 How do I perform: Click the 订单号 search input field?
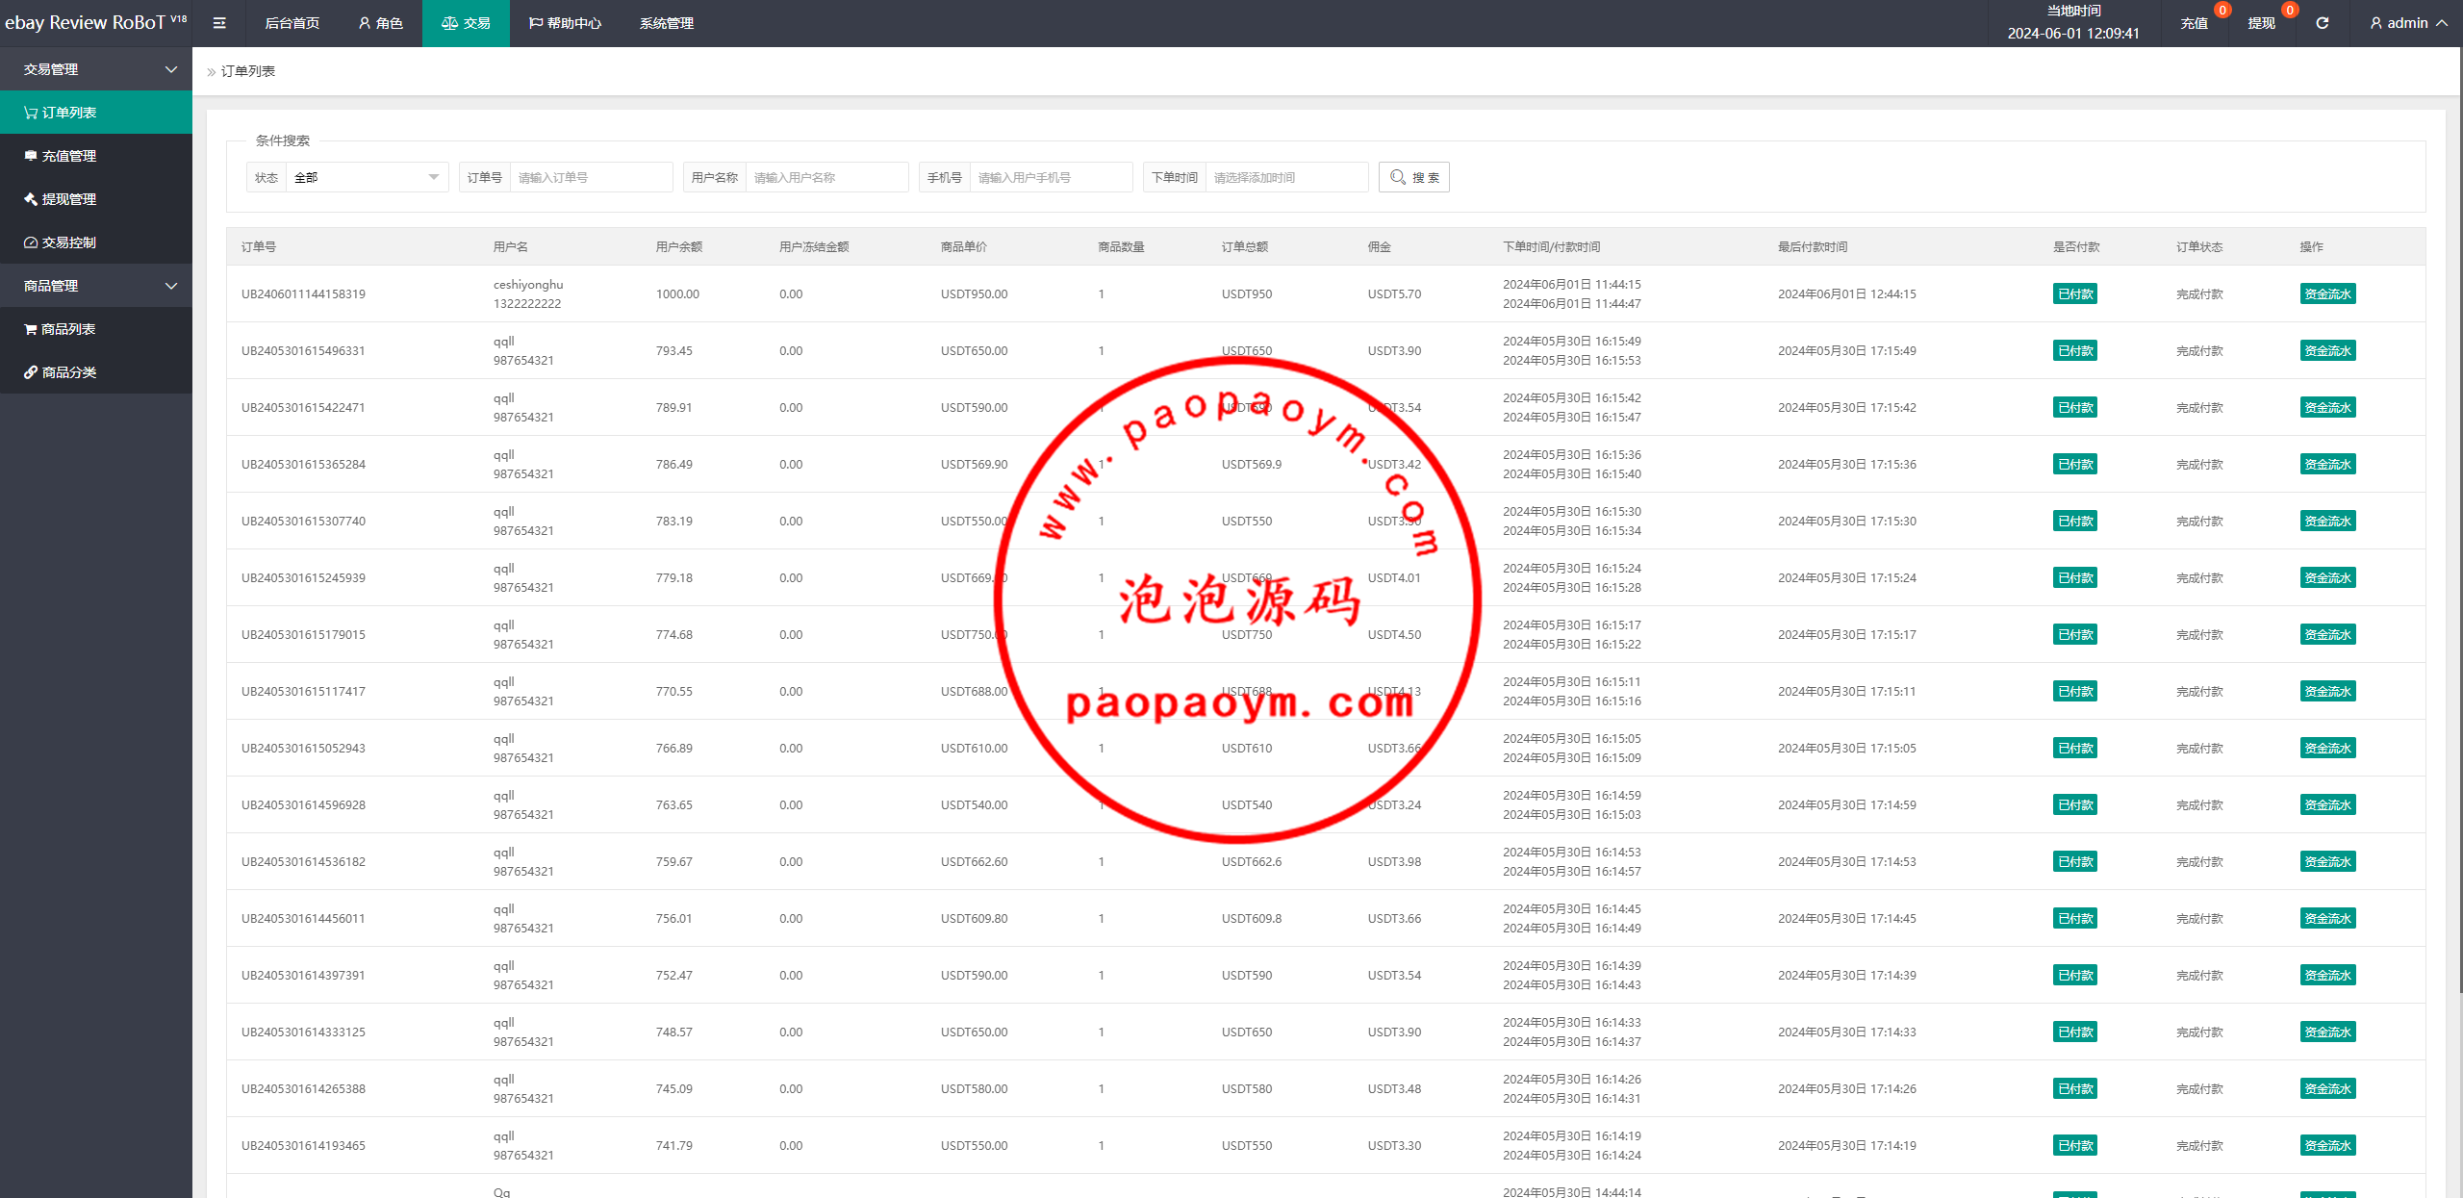[x=590, y=177]
